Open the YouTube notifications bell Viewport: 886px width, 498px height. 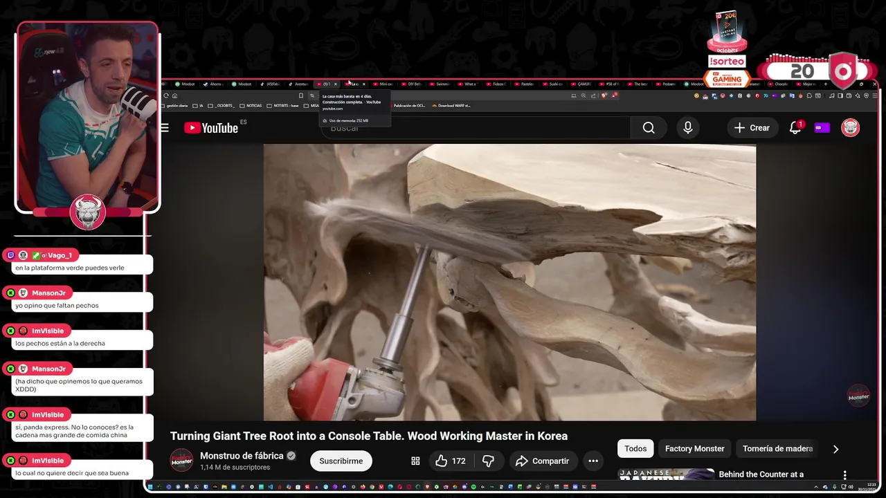point(795,128)
